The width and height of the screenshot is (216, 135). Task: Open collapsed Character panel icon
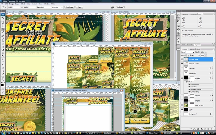coord(179,39)
